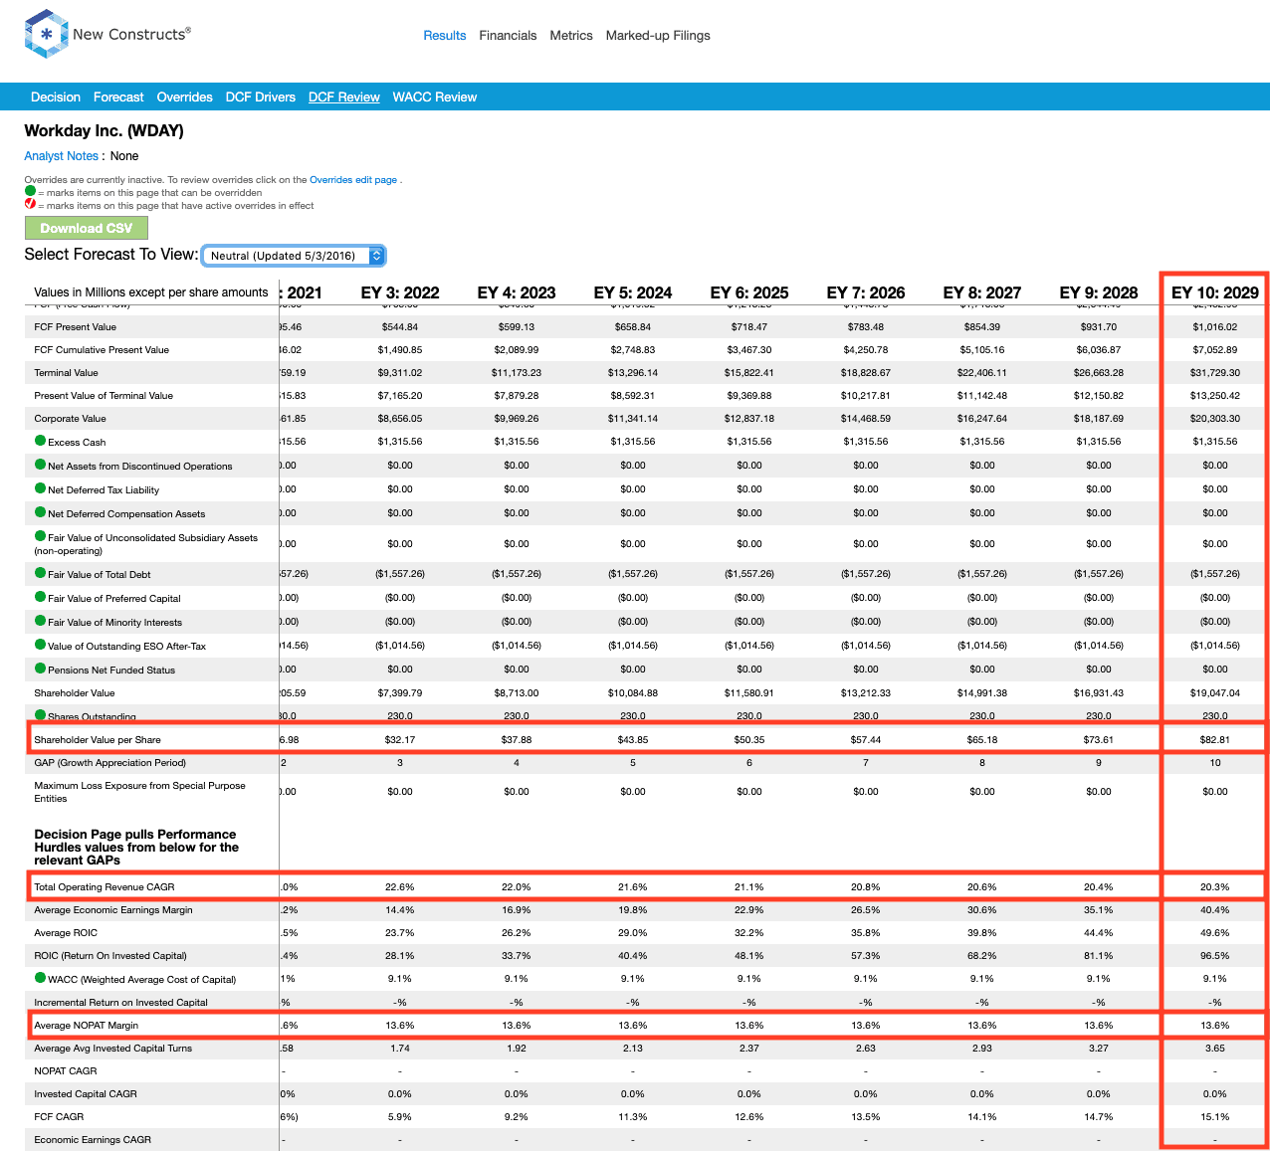Click the EY 9: 2028 column header

(x=1099, y=292)
